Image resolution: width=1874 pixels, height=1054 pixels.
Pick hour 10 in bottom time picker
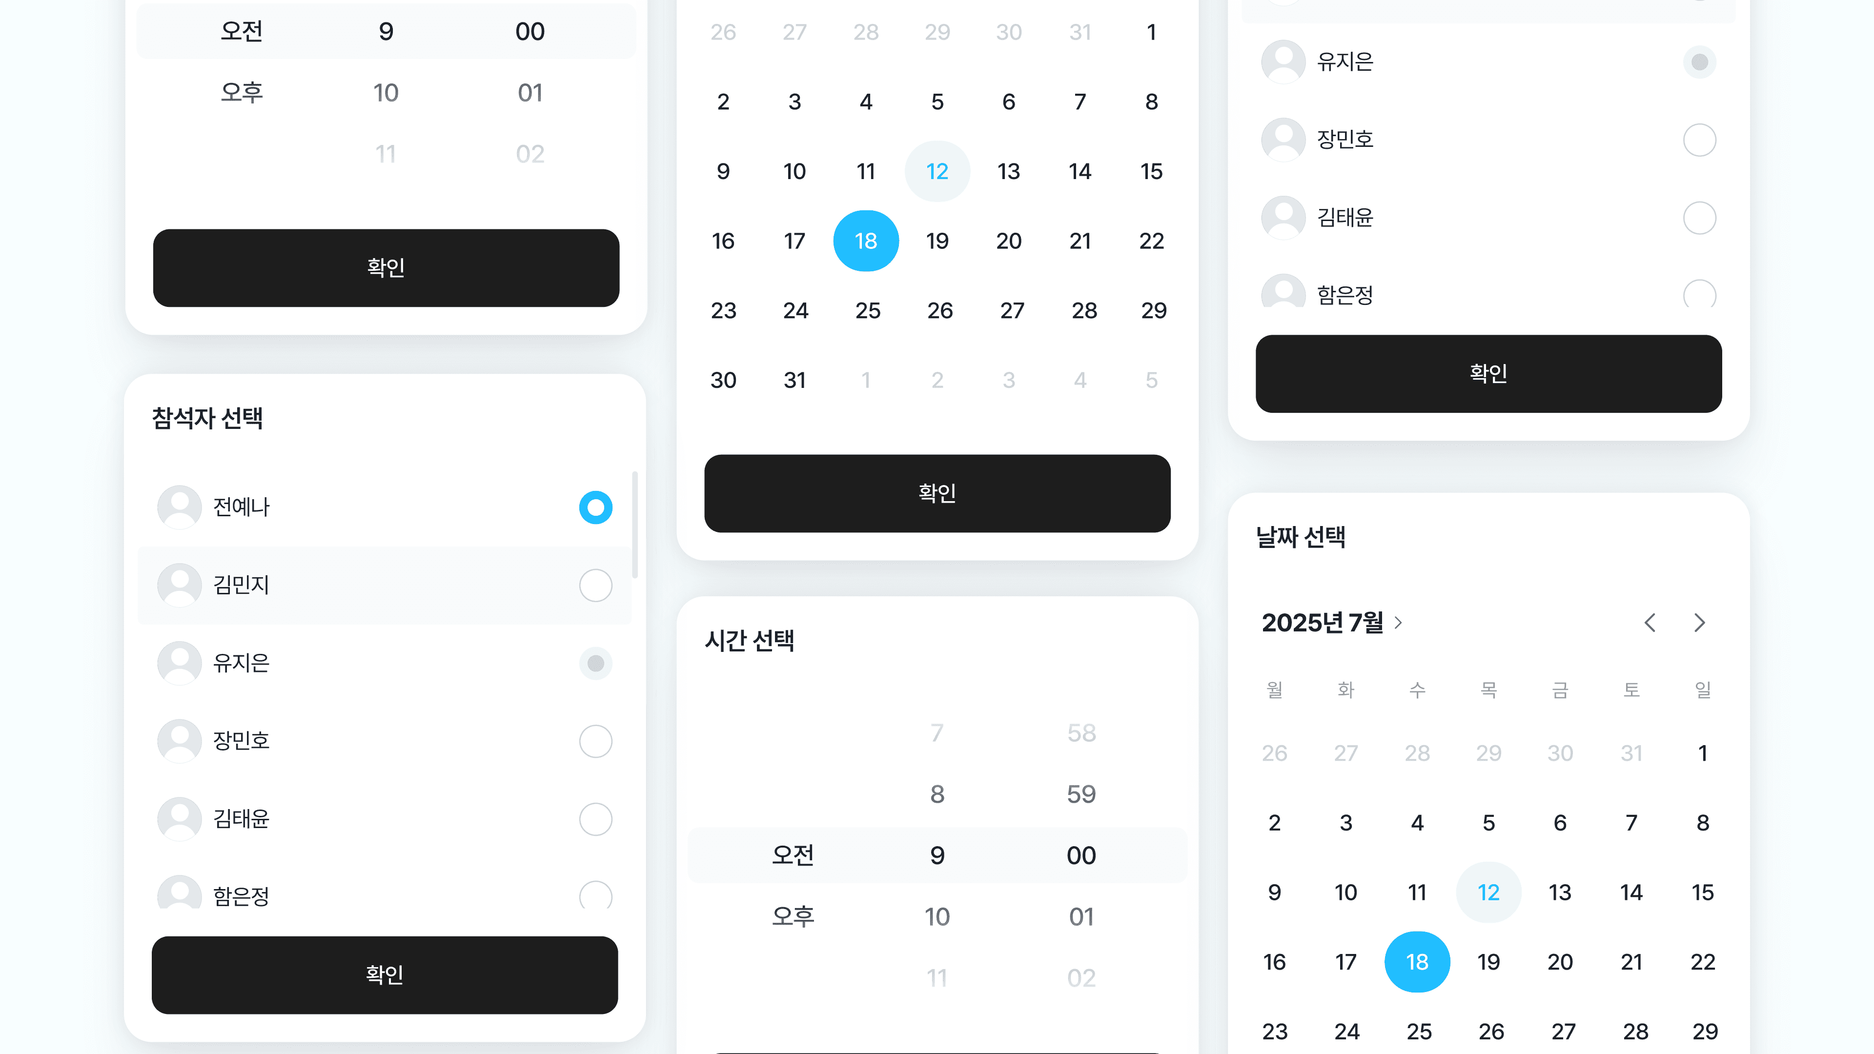937,916
